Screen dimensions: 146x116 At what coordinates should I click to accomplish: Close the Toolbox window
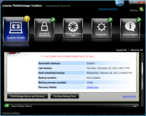(x=141, y=2)
